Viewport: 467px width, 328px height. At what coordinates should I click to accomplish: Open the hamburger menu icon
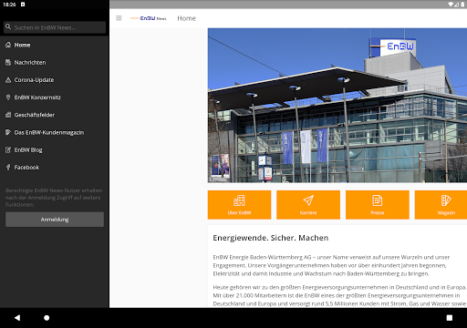(x=119, y=18)
